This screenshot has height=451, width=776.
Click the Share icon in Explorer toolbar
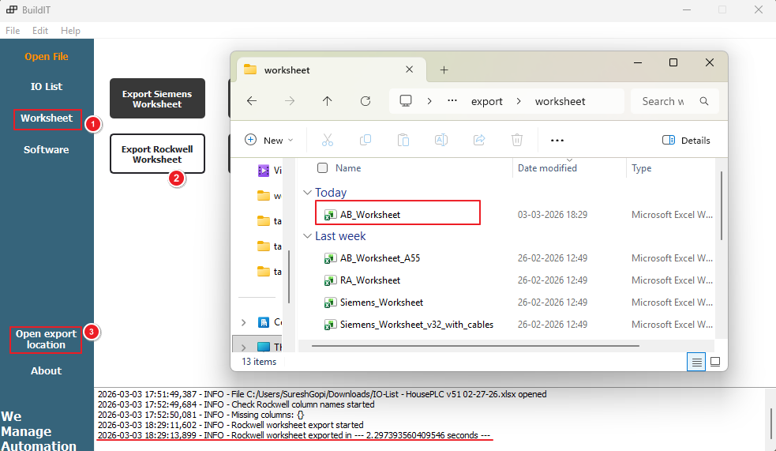click(x=479, y=140)
